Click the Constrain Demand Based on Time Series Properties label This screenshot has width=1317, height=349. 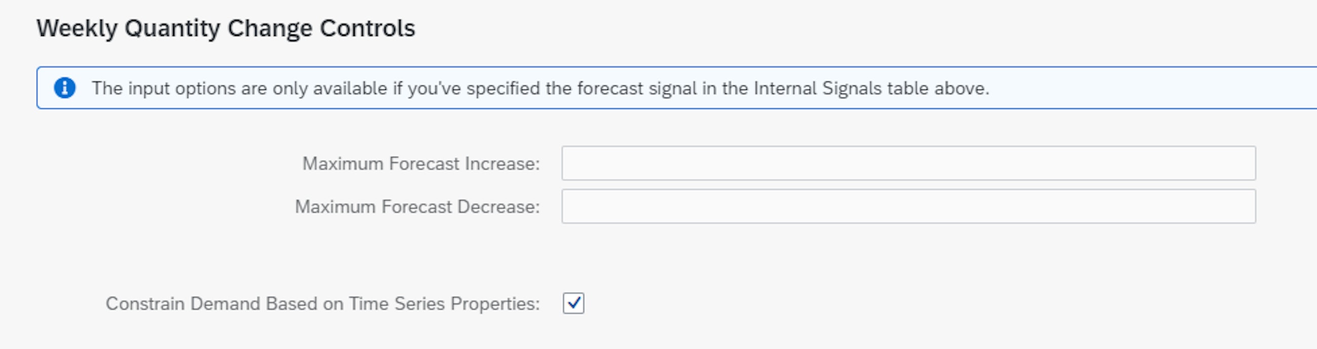tap(323, 304)
